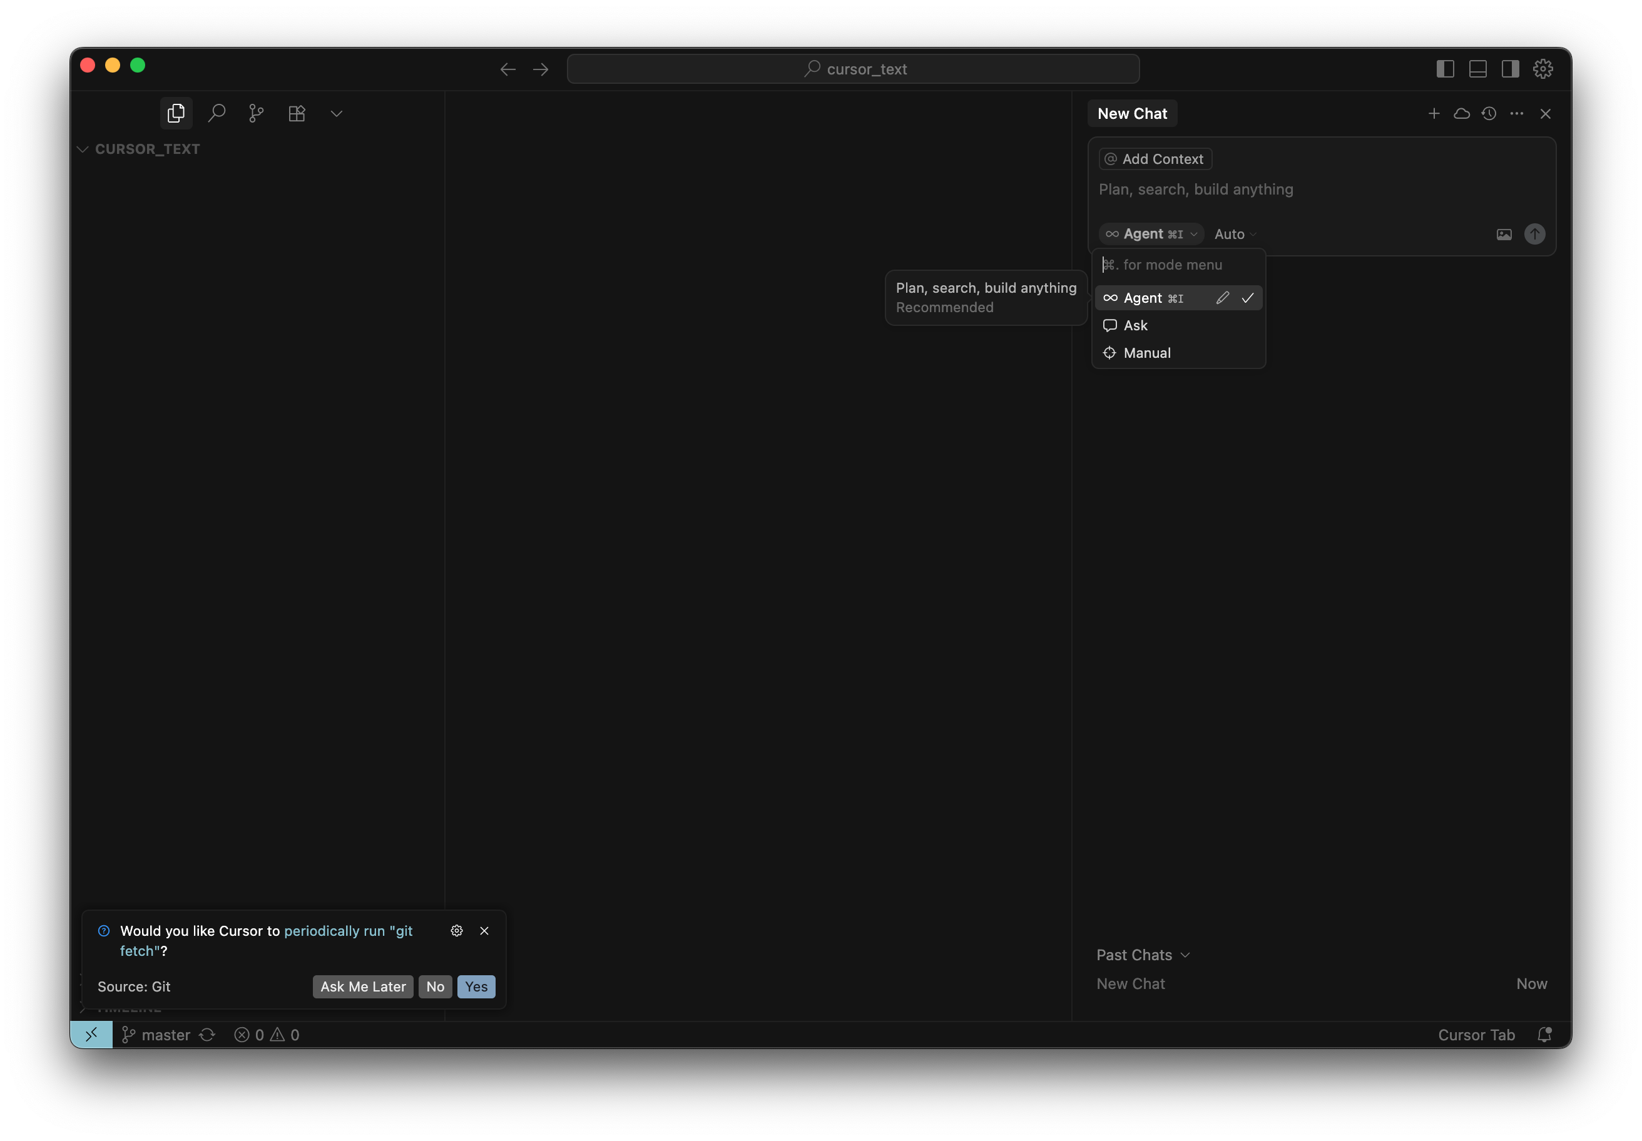Toggle the primary left sidebar layout
The height and width of the screenshot is (1141, 1642).
pyautogui.click(x=1446, y=69)
